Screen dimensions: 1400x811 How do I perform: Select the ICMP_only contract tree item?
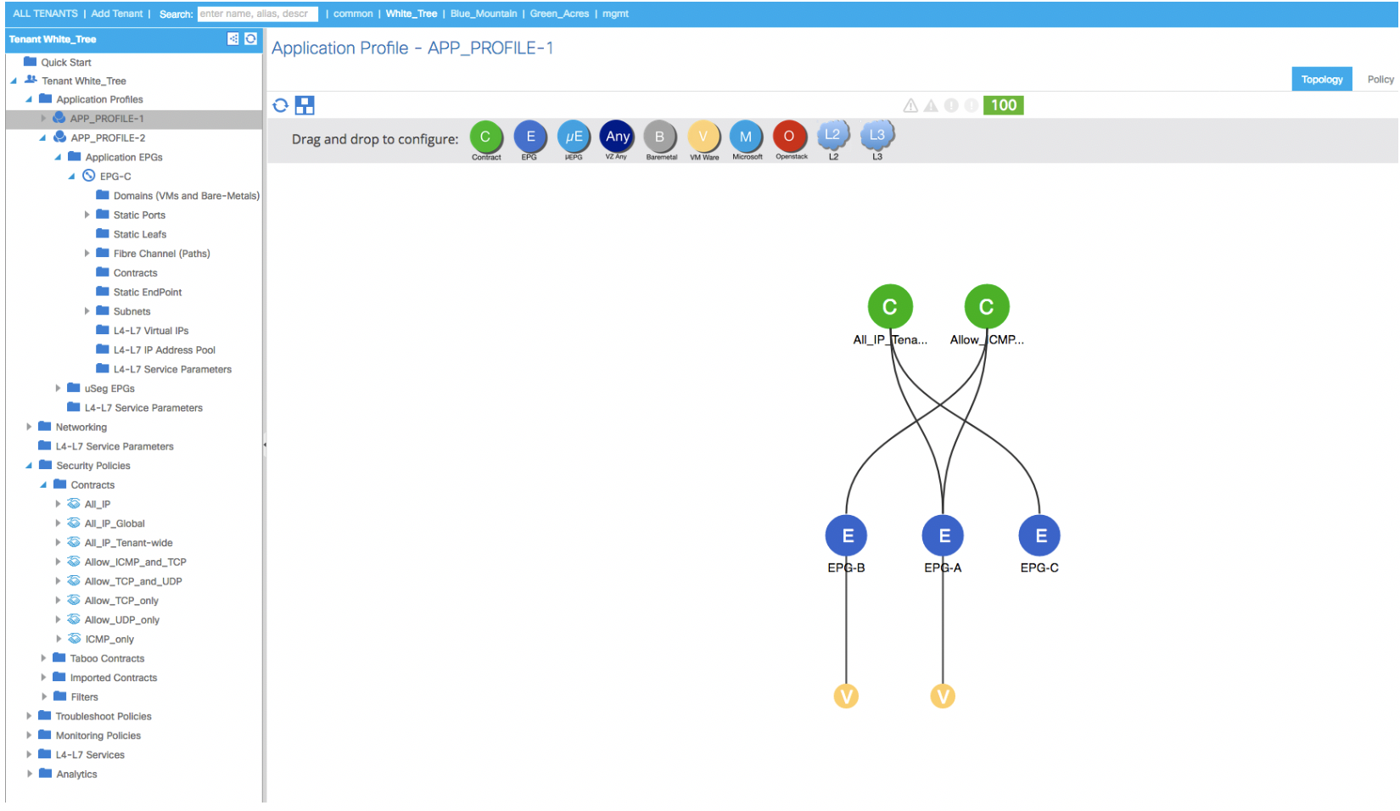[109, 640]
